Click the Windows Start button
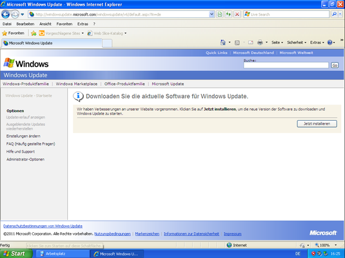 (16, 253)
